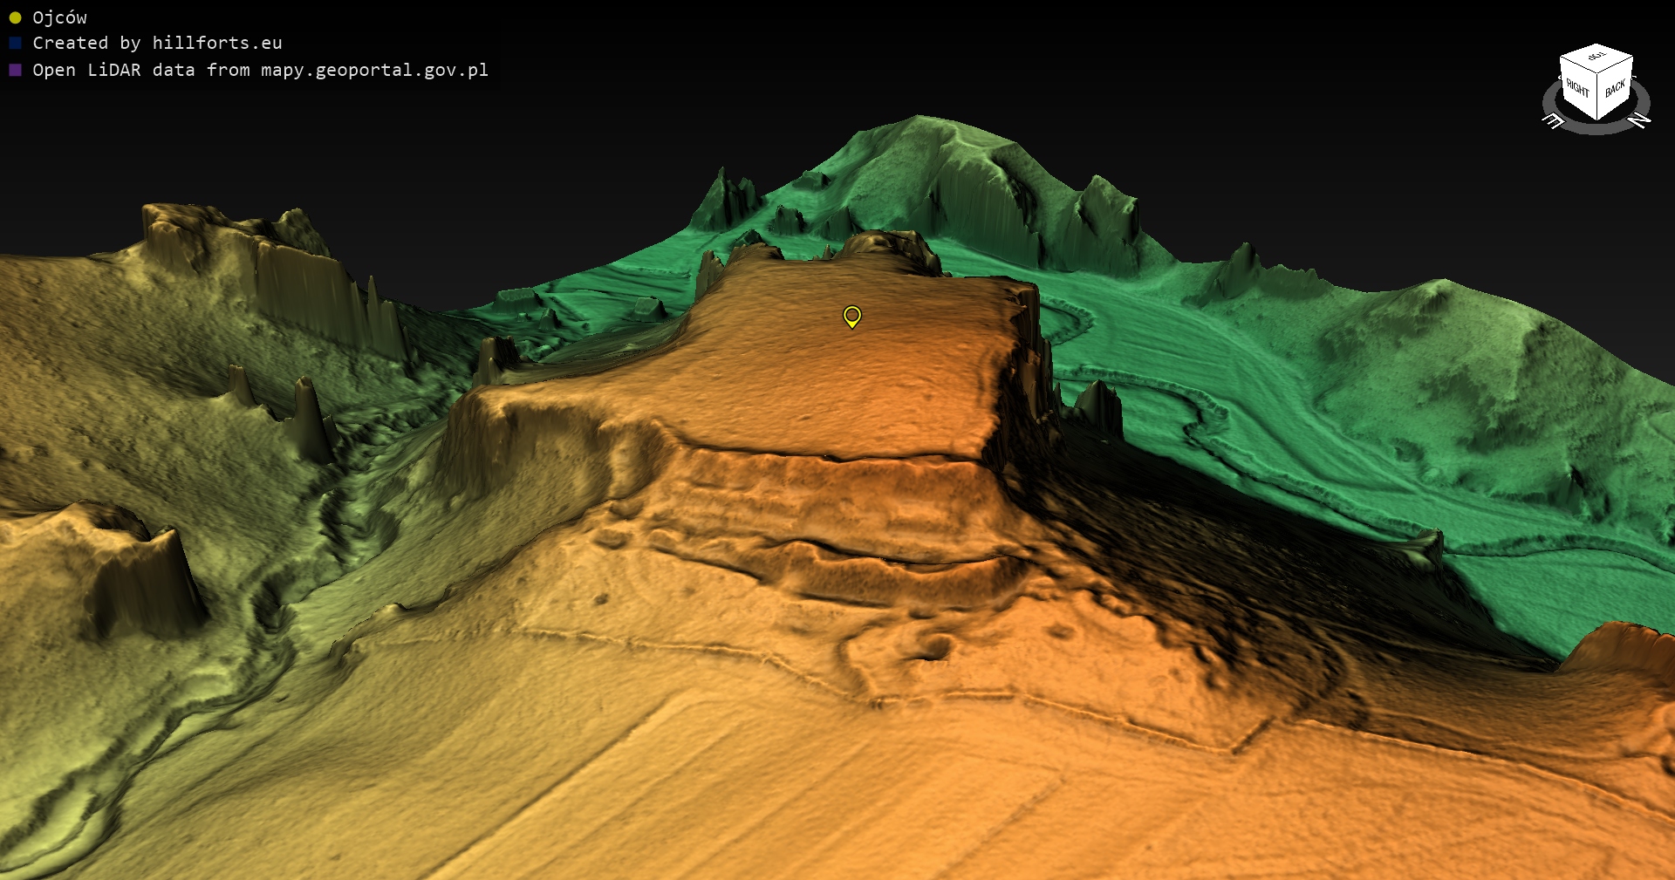Click the N direction on compass ring
This screenshot has width=1675, height=880.
1639,119
